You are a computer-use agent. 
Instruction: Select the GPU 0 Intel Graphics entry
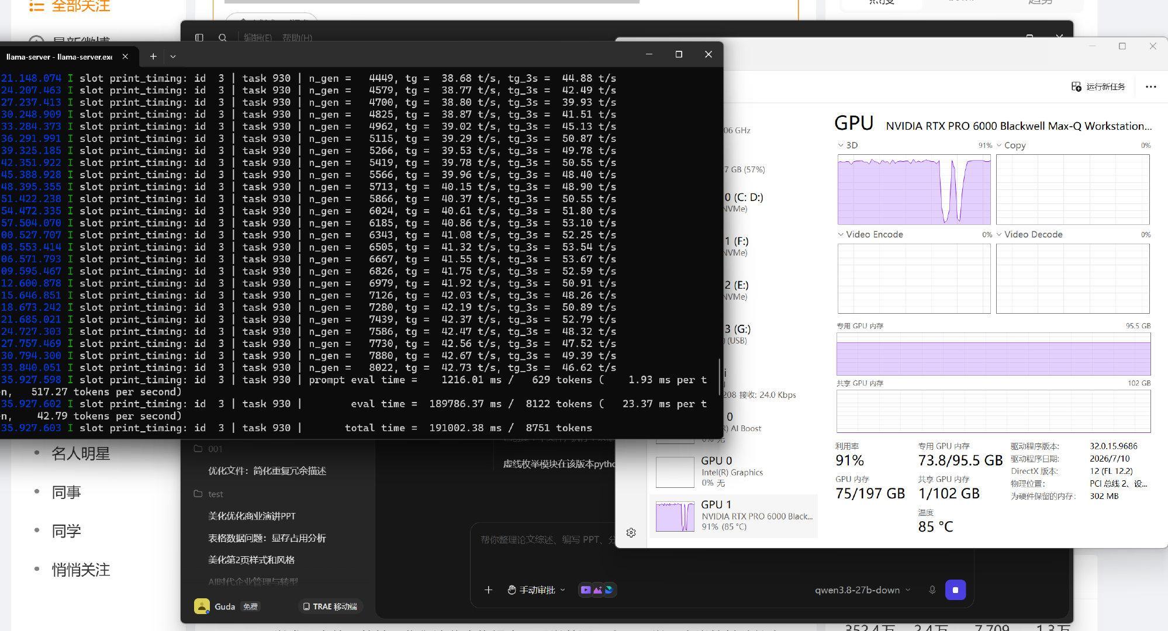point(734,472)
